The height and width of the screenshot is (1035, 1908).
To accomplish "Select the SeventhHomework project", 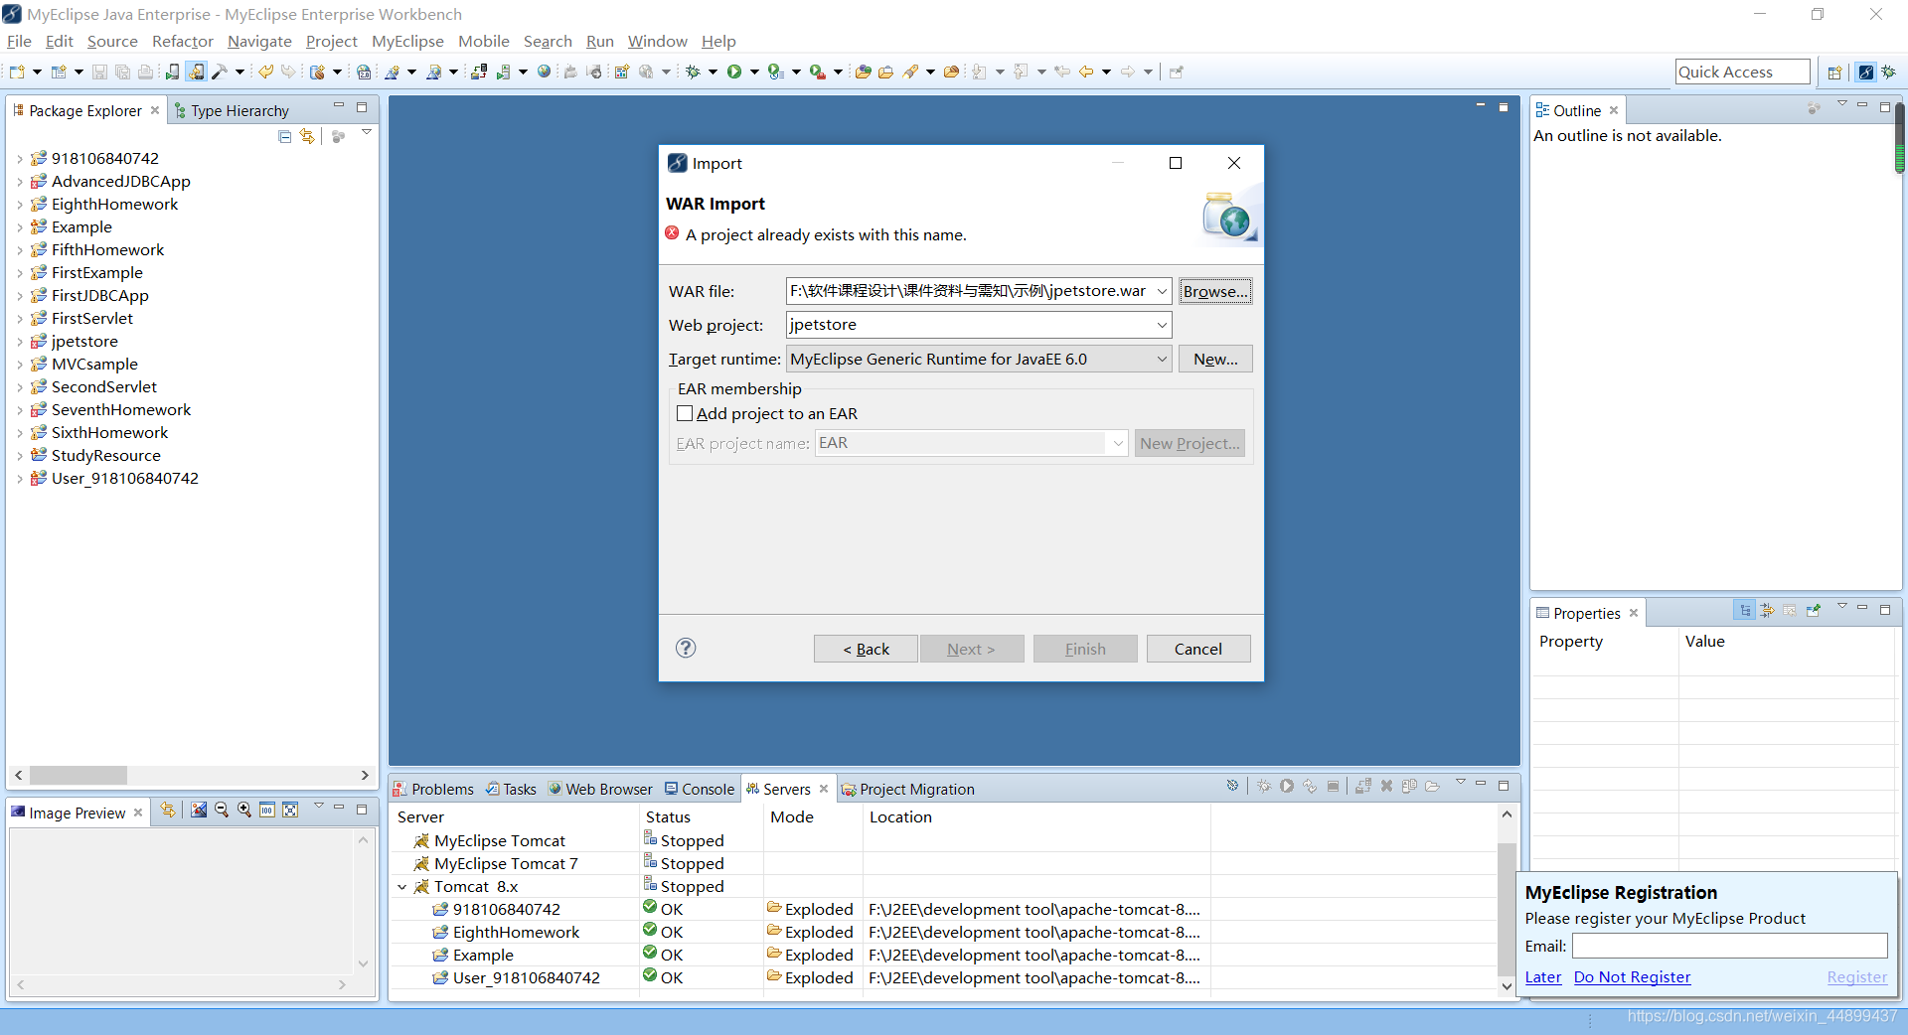I will pyautogui.click(x=121, y=410).
